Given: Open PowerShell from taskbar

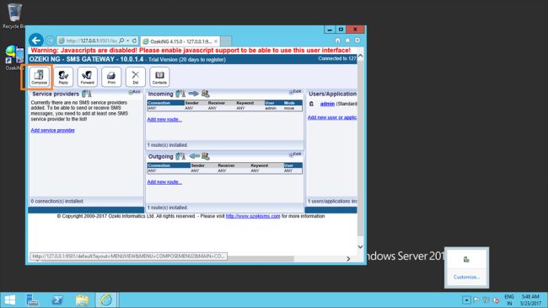Looking at the screenshot, I should click(57, 300).
